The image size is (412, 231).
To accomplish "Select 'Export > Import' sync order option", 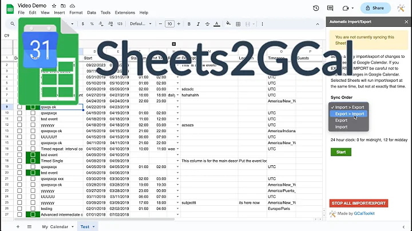I will [348, 114].
